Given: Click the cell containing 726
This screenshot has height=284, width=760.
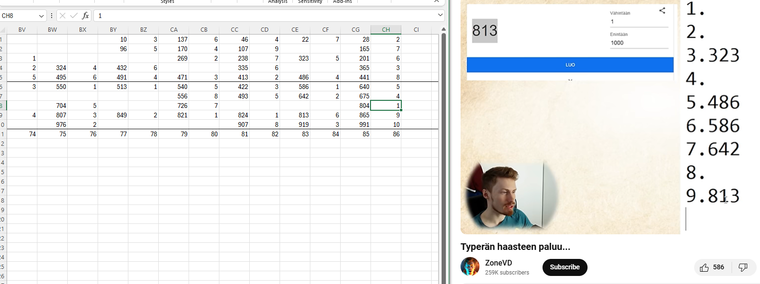Looking at the screenshot, I should (173, 106).
